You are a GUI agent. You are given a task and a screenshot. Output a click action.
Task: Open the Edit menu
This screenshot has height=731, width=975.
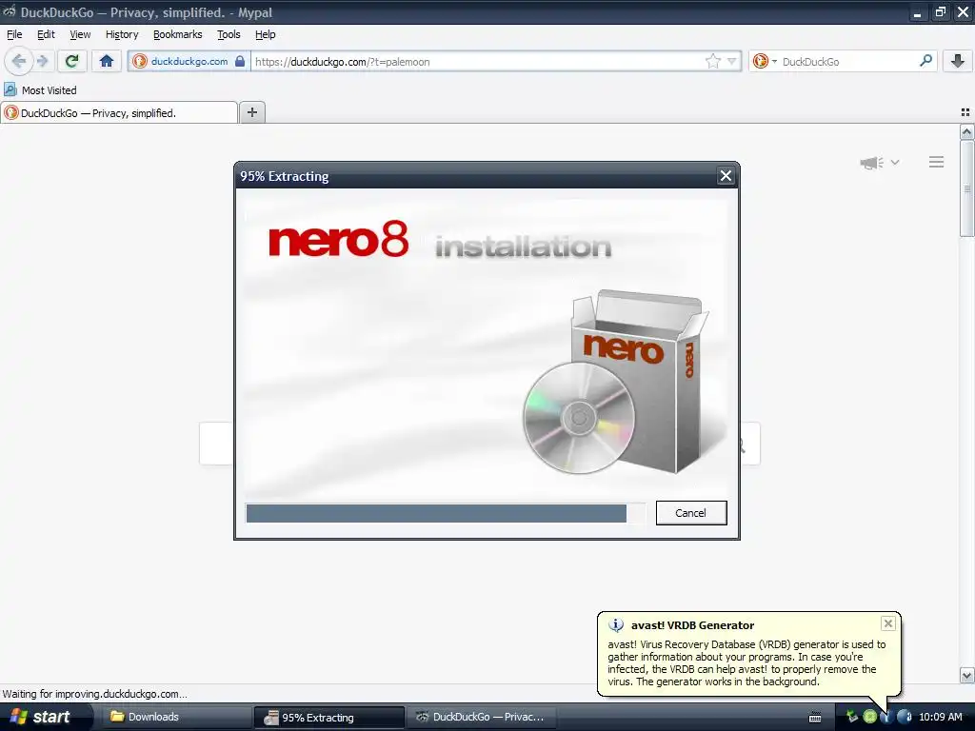point(46,34)
